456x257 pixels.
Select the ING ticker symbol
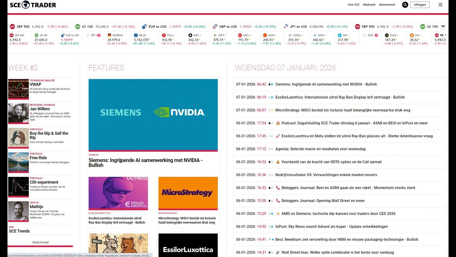(x=419, y=39)
